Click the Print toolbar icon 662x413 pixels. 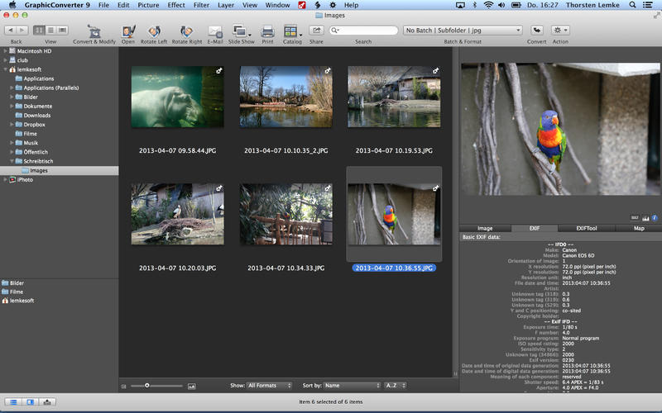click(x=267, y=31)
